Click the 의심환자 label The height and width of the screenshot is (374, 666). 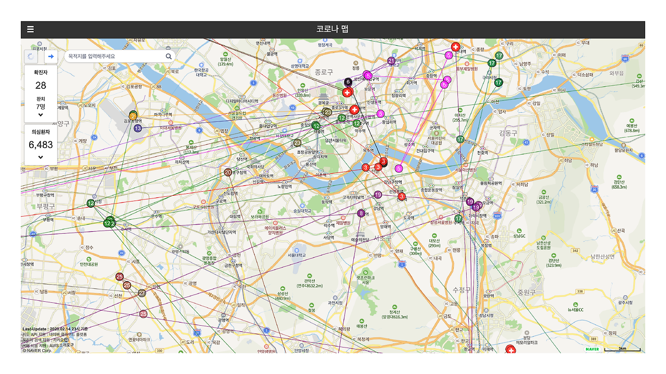point(41,132)
